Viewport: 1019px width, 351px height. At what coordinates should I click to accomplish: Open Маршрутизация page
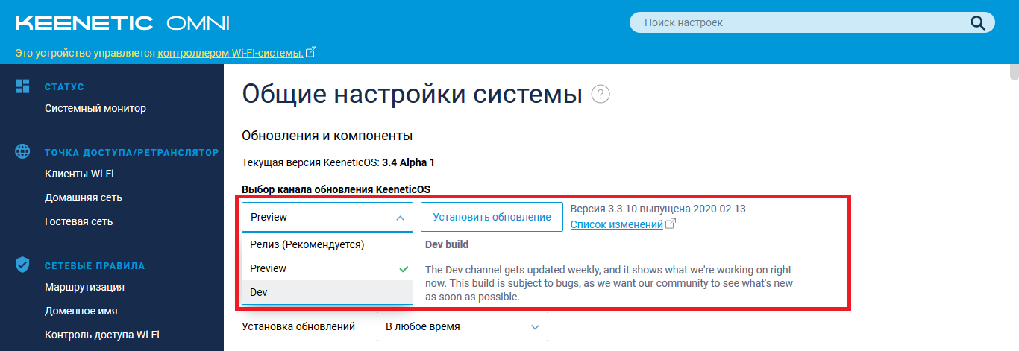tap(84, 287)
